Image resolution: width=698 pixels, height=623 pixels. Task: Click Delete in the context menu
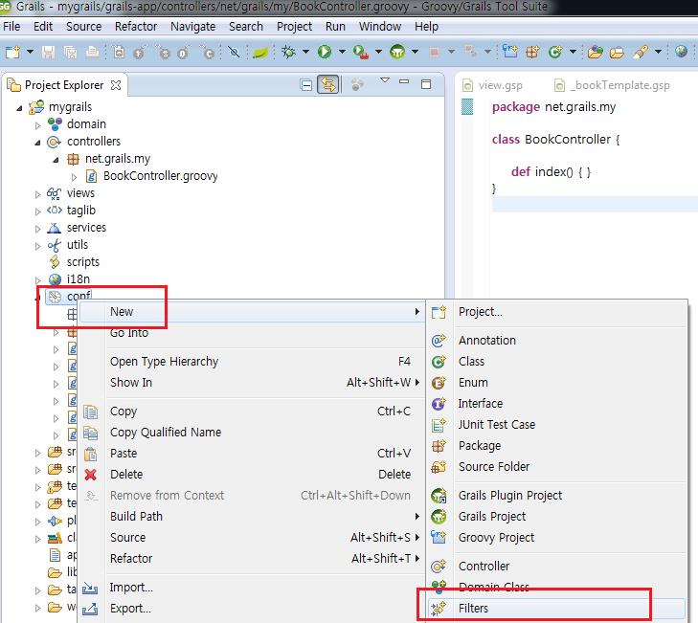pos(252,475)
